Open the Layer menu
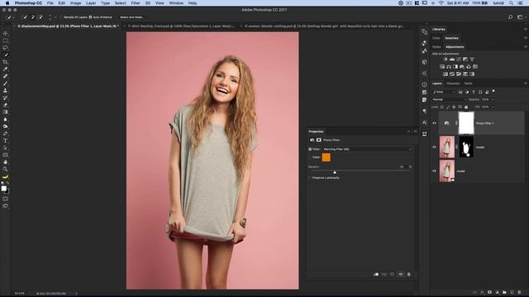Viewport: 529px width, 297px height. tap(91, 3)
